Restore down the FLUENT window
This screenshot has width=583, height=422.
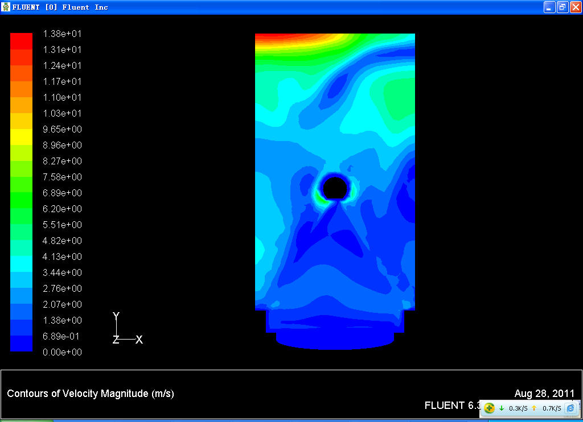pyautogui.click(x=562, y=7)
